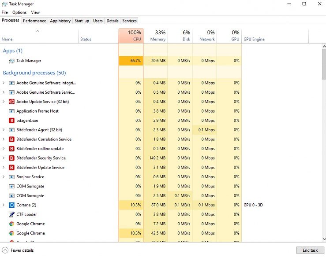Expand Bitdefender redline update entry

pyautogui.click(x=4, y=149)
